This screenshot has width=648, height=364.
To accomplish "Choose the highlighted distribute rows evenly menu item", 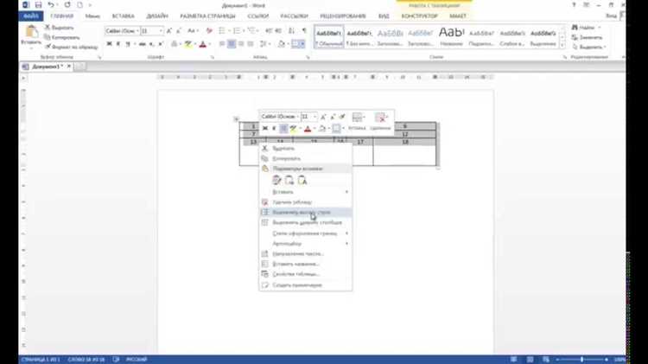I will coord(306,212).
